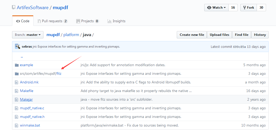Screen dimensions: 276x137
Task: Go to mupdf root in breadcrumb
Action: (53, 35)
